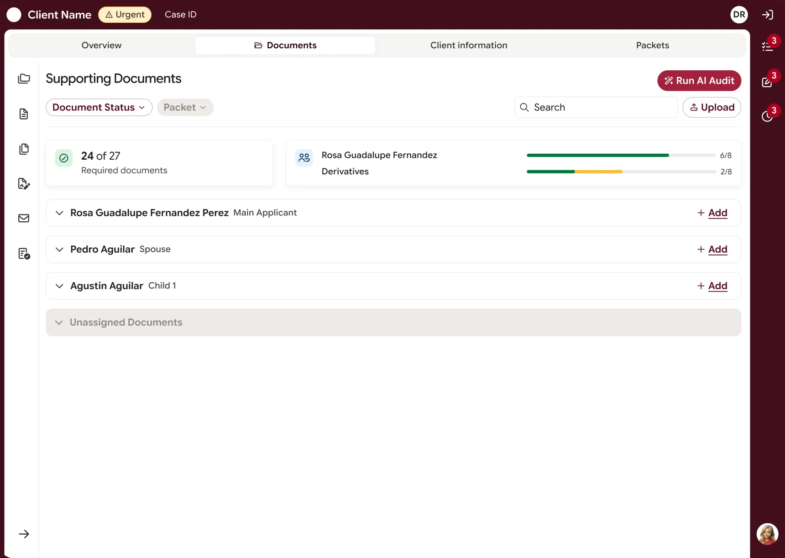Click the Upload button
Viewport: 785px width, 558px height.
pyautogui.click(x=712, y=107)
